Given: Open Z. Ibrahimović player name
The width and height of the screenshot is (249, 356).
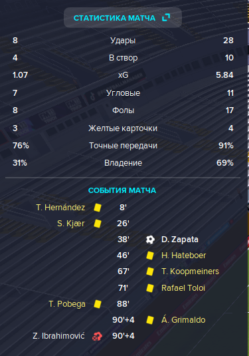Looking at the screenshot, I should [x=58, y=335].
